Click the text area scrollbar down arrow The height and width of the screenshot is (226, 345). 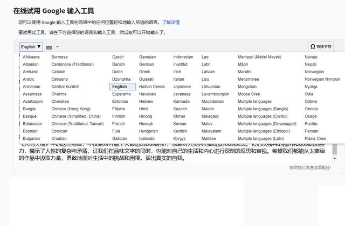334,158
